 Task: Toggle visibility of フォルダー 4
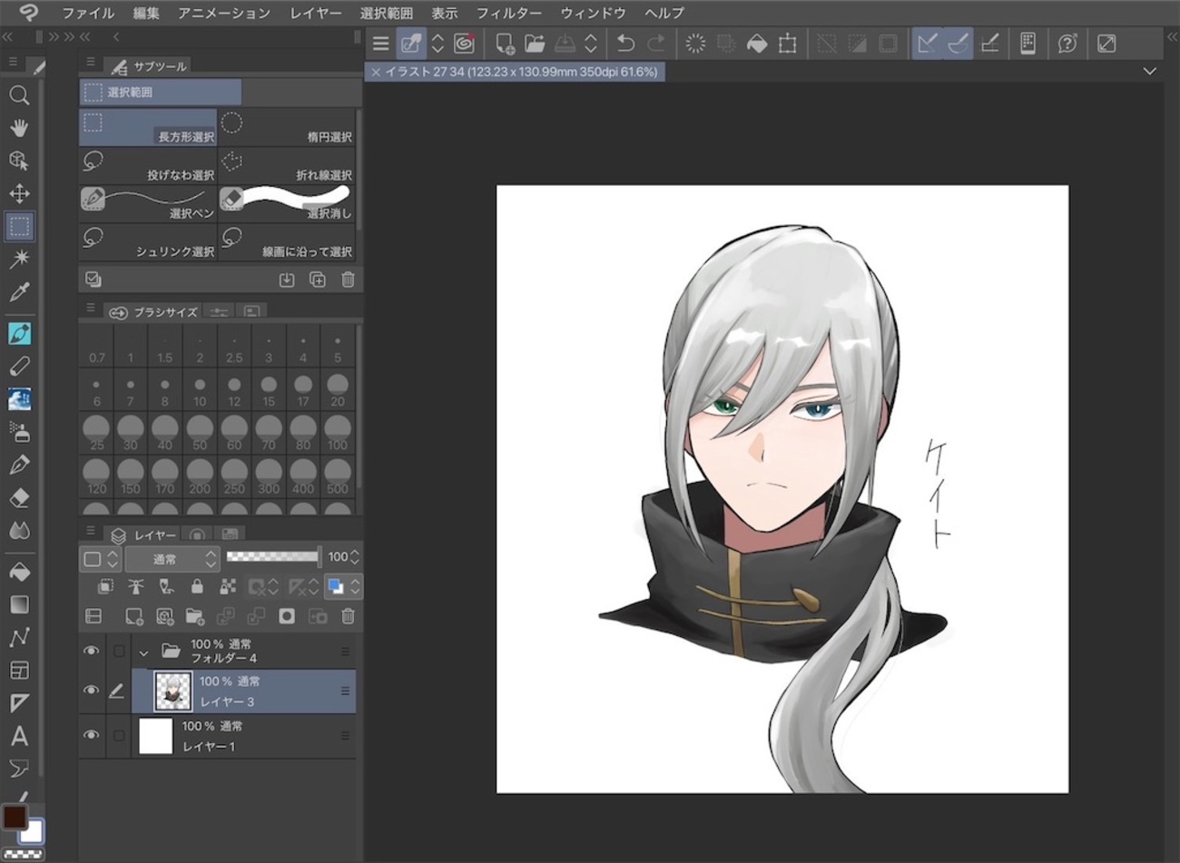[x=91, y=651]
